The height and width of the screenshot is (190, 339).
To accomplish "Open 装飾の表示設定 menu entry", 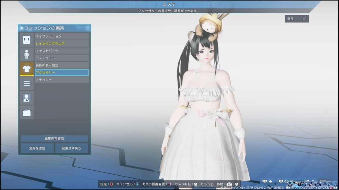I will (62, 65).
